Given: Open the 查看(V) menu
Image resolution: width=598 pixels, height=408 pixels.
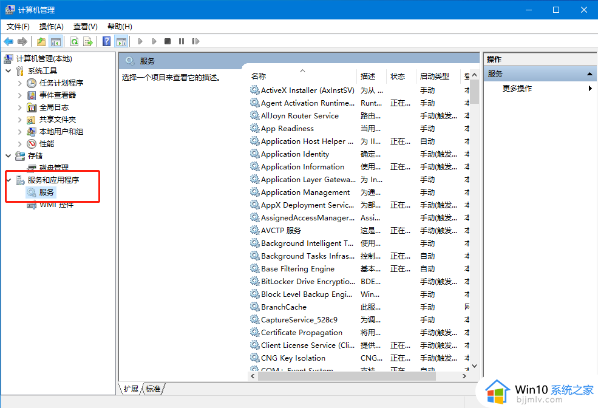Looking at the screenshot, I should click(86, 26).
